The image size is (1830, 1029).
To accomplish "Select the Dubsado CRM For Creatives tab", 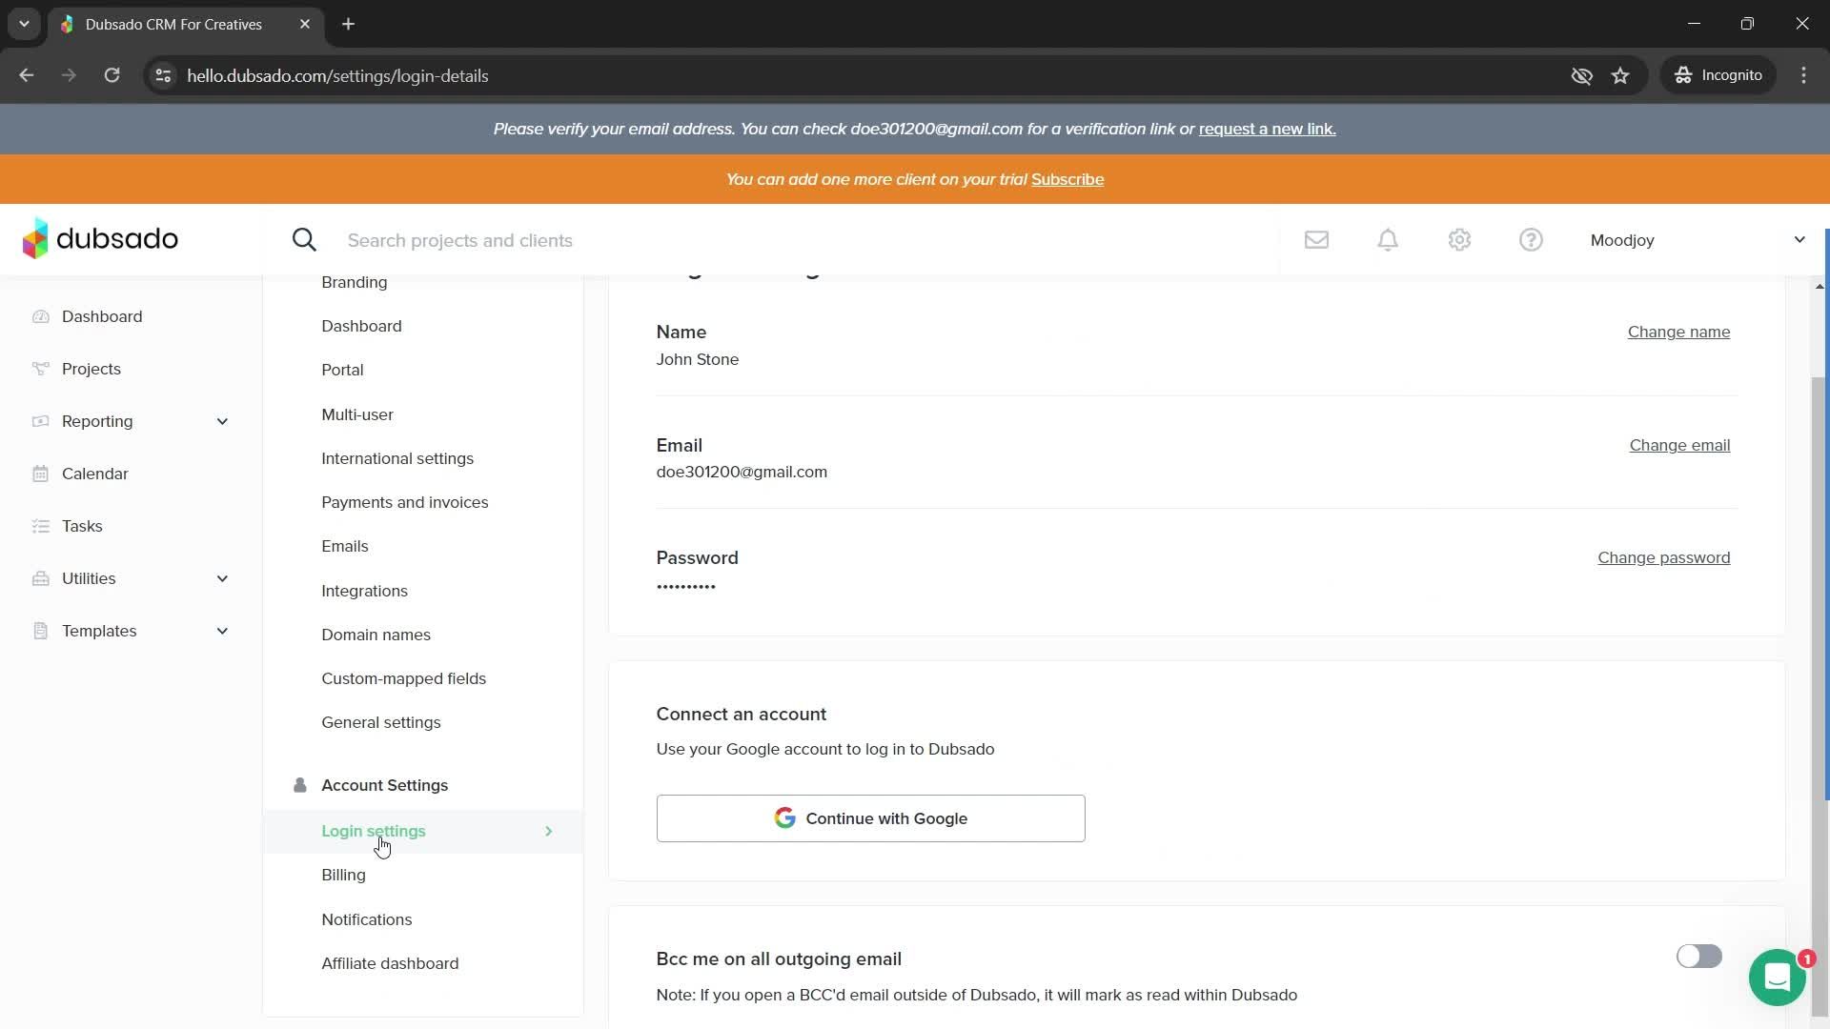I will [x=186, y=24].
